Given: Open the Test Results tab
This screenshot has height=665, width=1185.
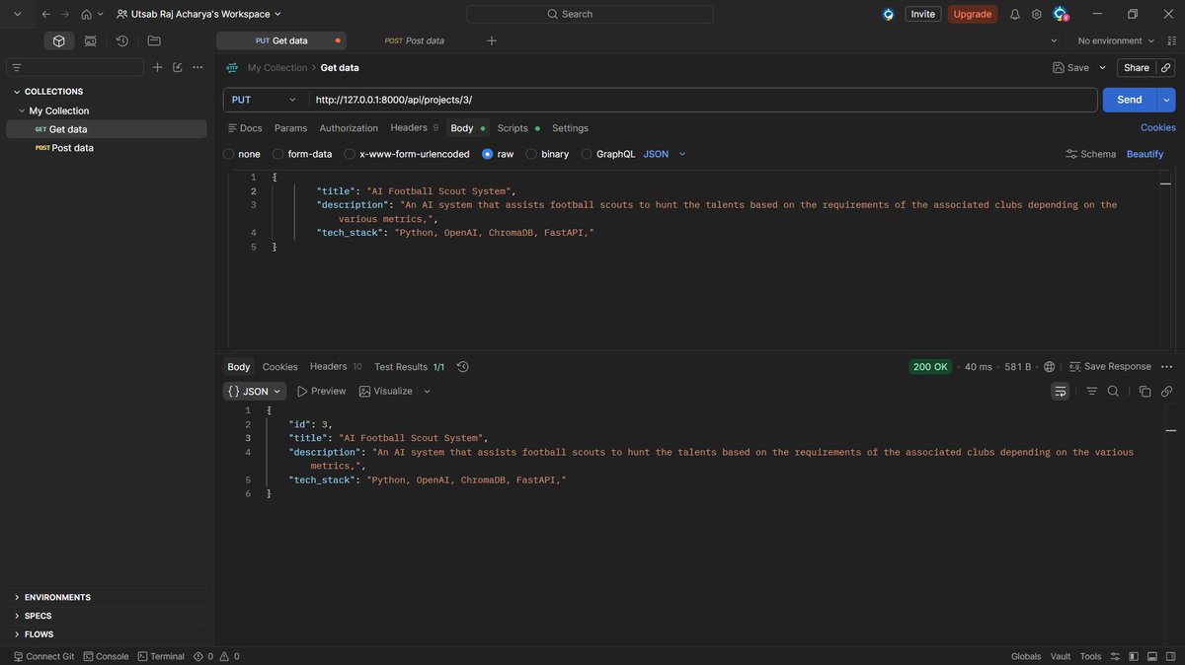Looking at the screenshot, I should pos(409,366).
